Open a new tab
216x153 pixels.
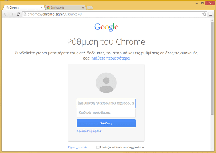point(90,8)
